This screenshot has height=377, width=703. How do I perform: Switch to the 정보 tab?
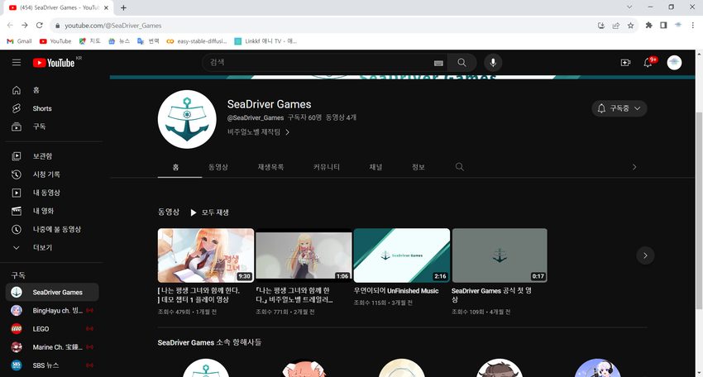point(418,167)
